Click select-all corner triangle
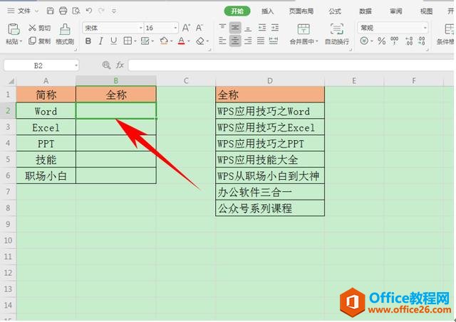The width and height of the screenshot is (456, 322). click(11, 81)
